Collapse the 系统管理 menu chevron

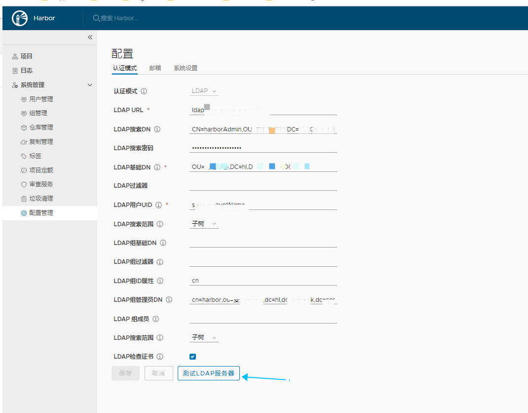tap(90, 85)
